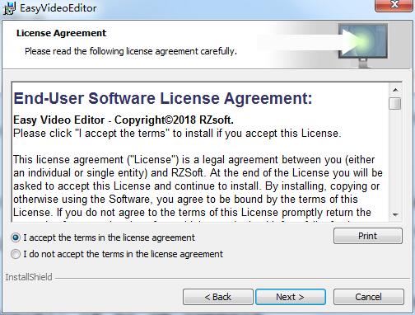Click the InstallShield label near the bottom
Image resolution: width=415 pixels, height=315 pixels.
tap(29, 277)
